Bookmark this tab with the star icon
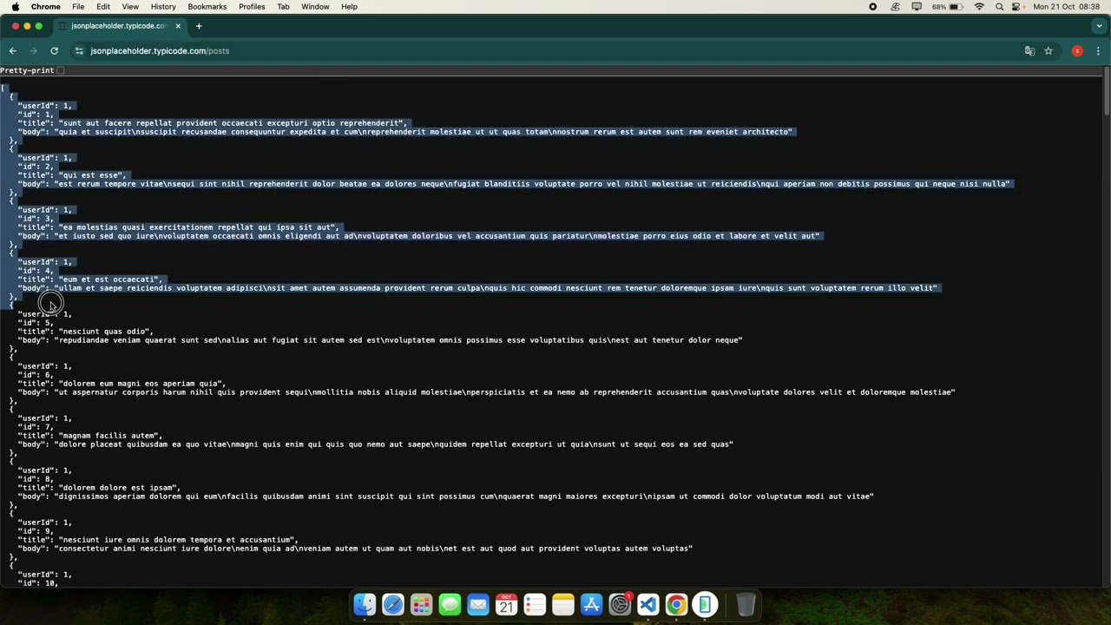This screenshot has height=625, width=1111. (1049, 51)
